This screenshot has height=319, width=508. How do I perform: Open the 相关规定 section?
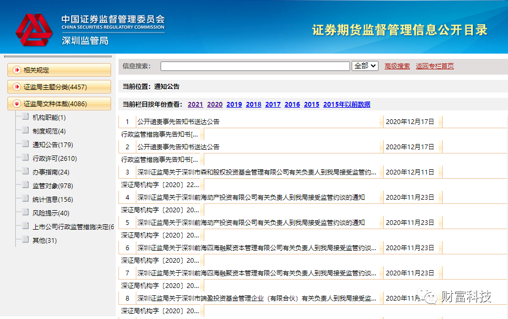coord(59,70)
